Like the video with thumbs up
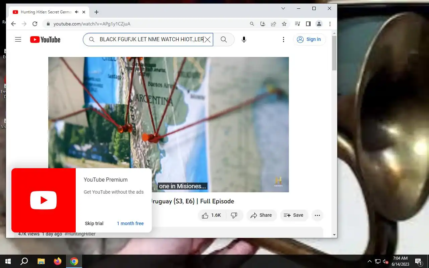Image resolution: width=429 pixels, height=268 pixels. (x=211, y=215)
